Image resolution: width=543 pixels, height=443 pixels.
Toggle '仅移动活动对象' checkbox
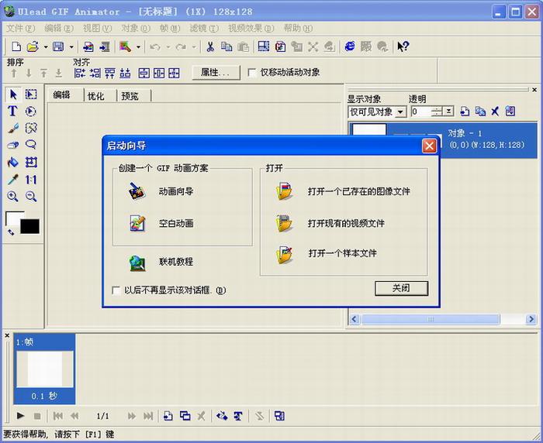click(x=252, y=73)
